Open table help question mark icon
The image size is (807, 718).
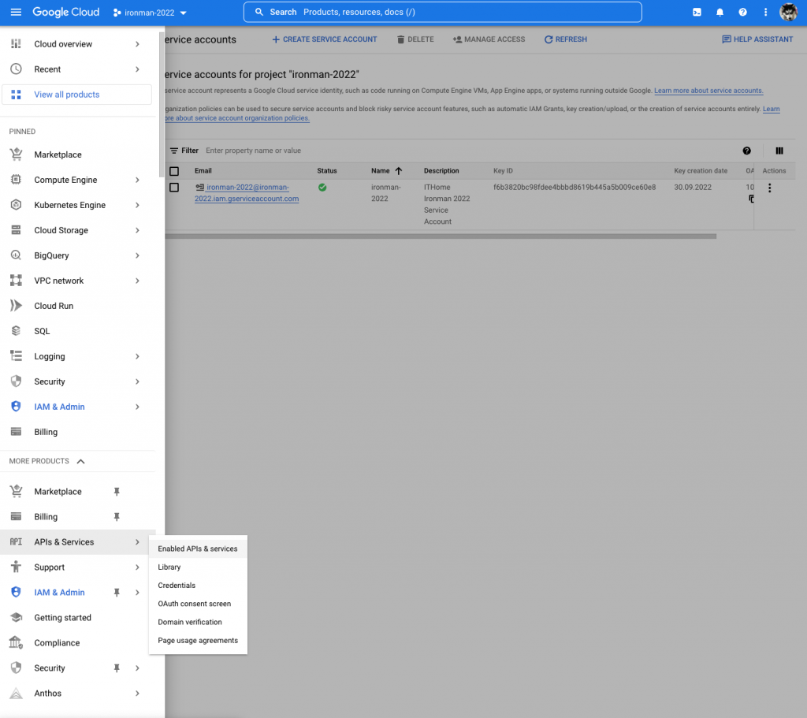click(x=746, y=151)
